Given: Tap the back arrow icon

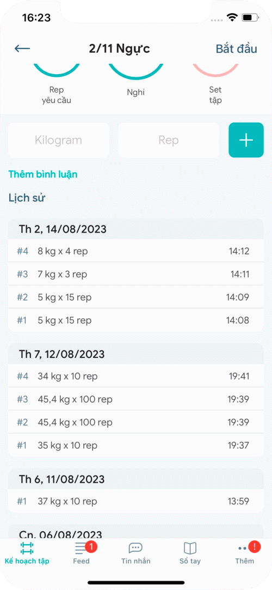Looking at the screenshot, I should pos(22,48).
